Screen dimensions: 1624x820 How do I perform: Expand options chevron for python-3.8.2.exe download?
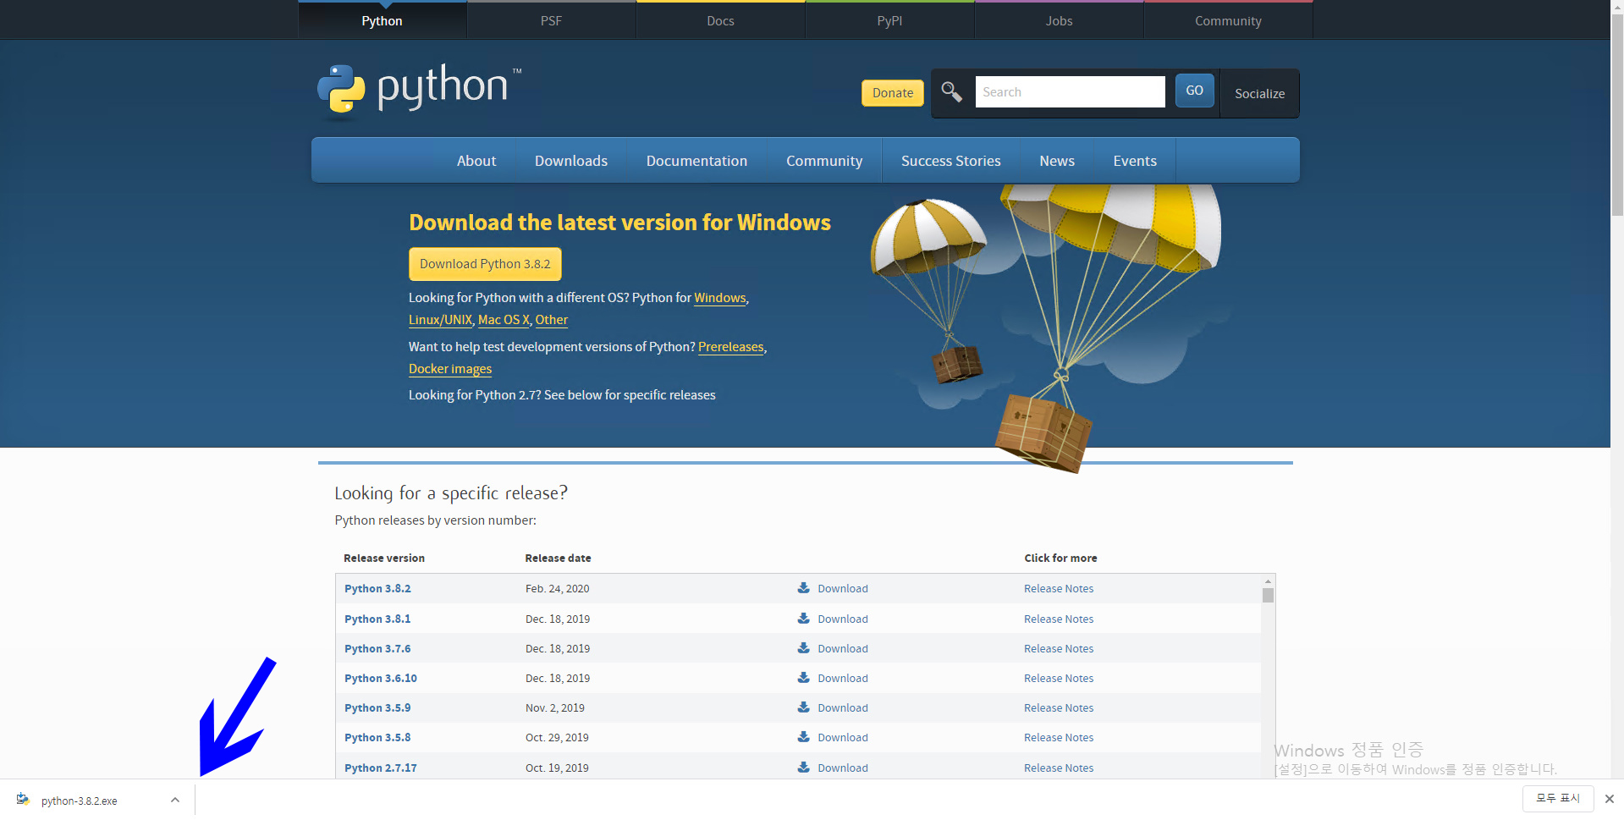coord(175,800)
